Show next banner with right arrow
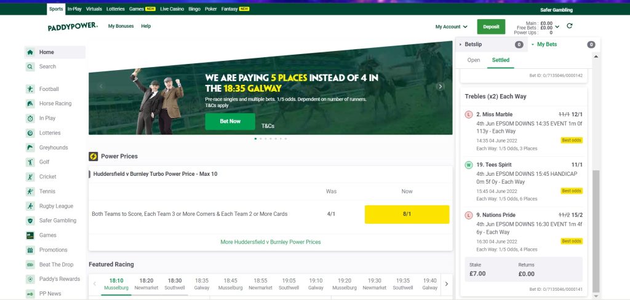 (x=441, y=86)
